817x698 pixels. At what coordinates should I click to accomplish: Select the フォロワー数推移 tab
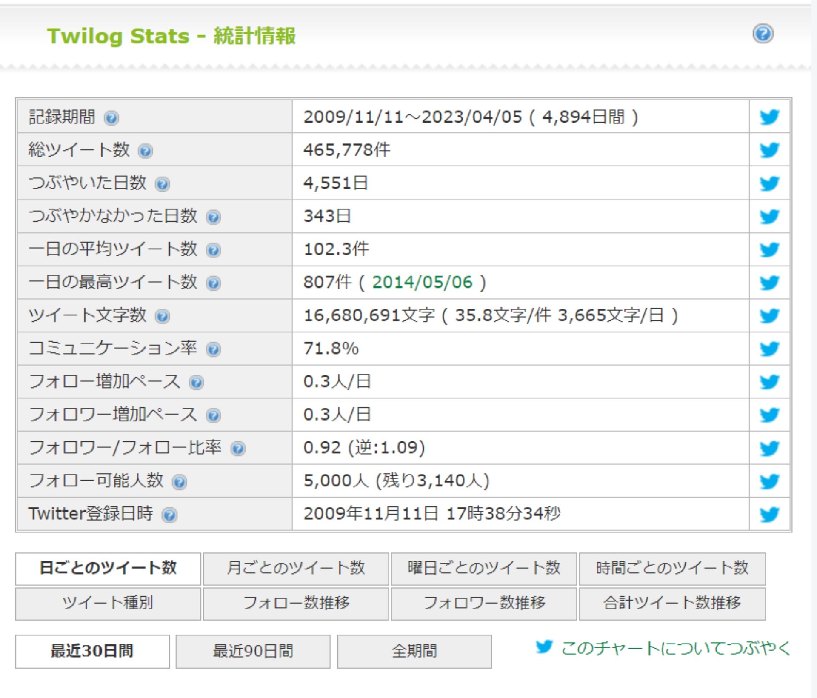(484, 604)
